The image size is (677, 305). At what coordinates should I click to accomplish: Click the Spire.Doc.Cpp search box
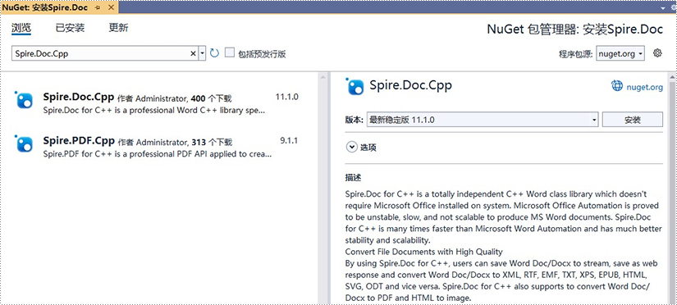click(100, 53)
